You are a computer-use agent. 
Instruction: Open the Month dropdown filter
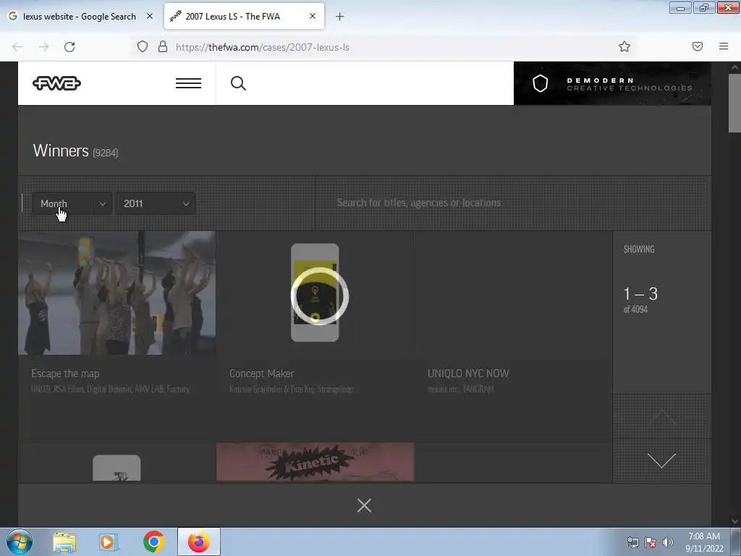click(72, 203)
